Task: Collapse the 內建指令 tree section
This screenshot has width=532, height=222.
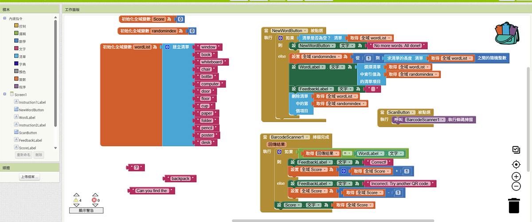Action: [4, 19]
